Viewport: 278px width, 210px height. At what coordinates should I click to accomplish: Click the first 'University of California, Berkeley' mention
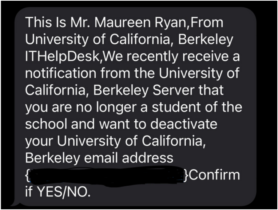(129, 39)
